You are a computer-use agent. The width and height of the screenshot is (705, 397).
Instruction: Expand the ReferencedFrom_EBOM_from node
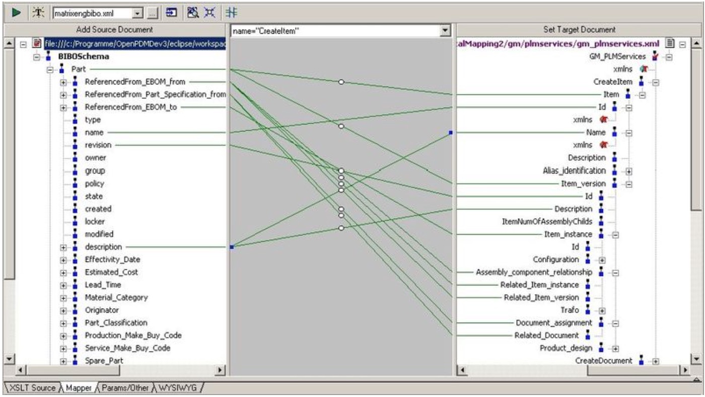tap(64, 82)
